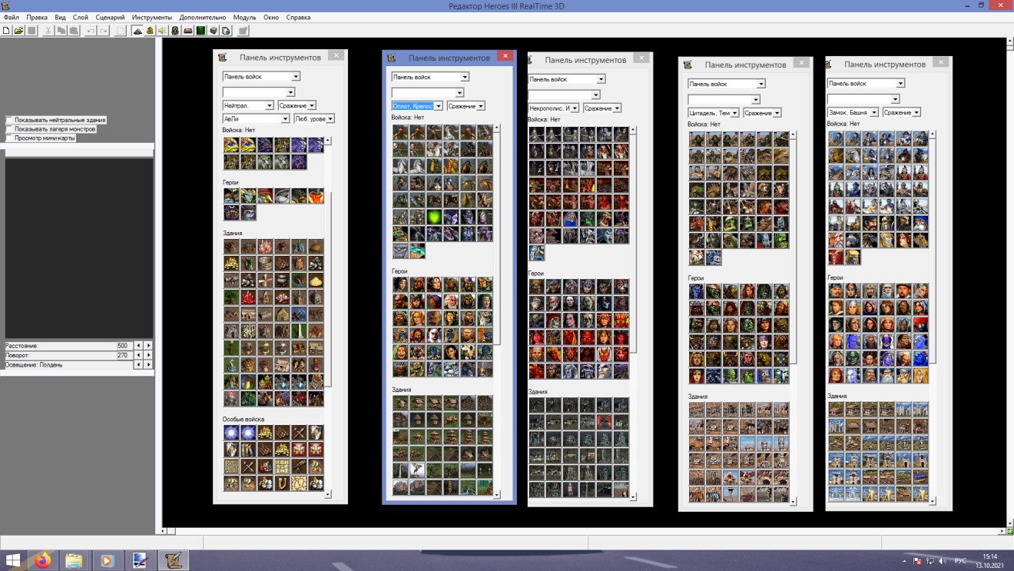Image resolution: width=1014 pixels, height=571 pixels.
Task: Select the colosseum building icon in Neutral panel
Action: point(265,264)
